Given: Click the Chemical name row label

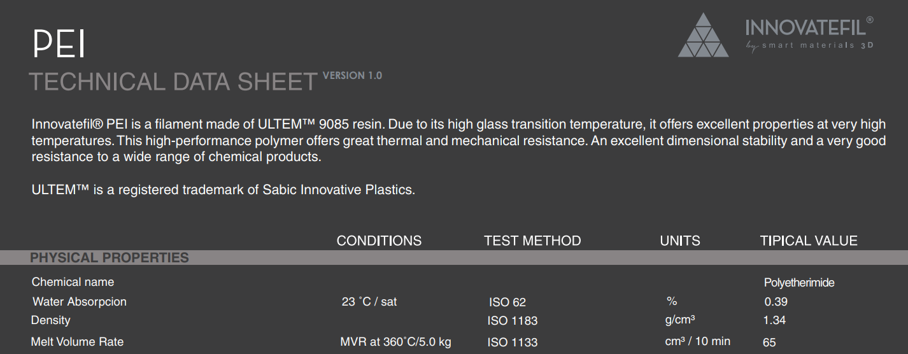Looking at the screenshot, I should [73, 282].
